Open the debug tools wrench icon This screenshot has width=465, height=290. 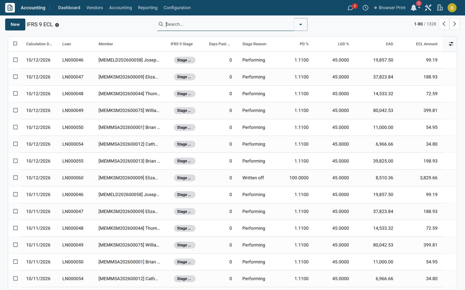click(x=428, y=8)
